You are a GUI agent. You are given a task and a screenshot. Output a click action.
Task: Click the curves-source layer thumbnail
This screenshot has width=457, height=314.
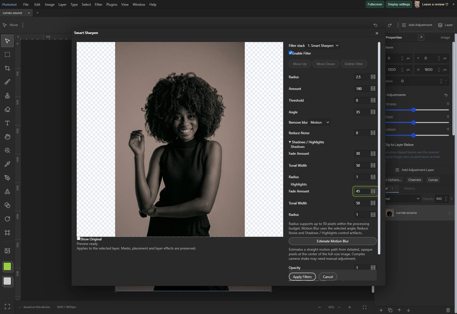click(390, 213)
